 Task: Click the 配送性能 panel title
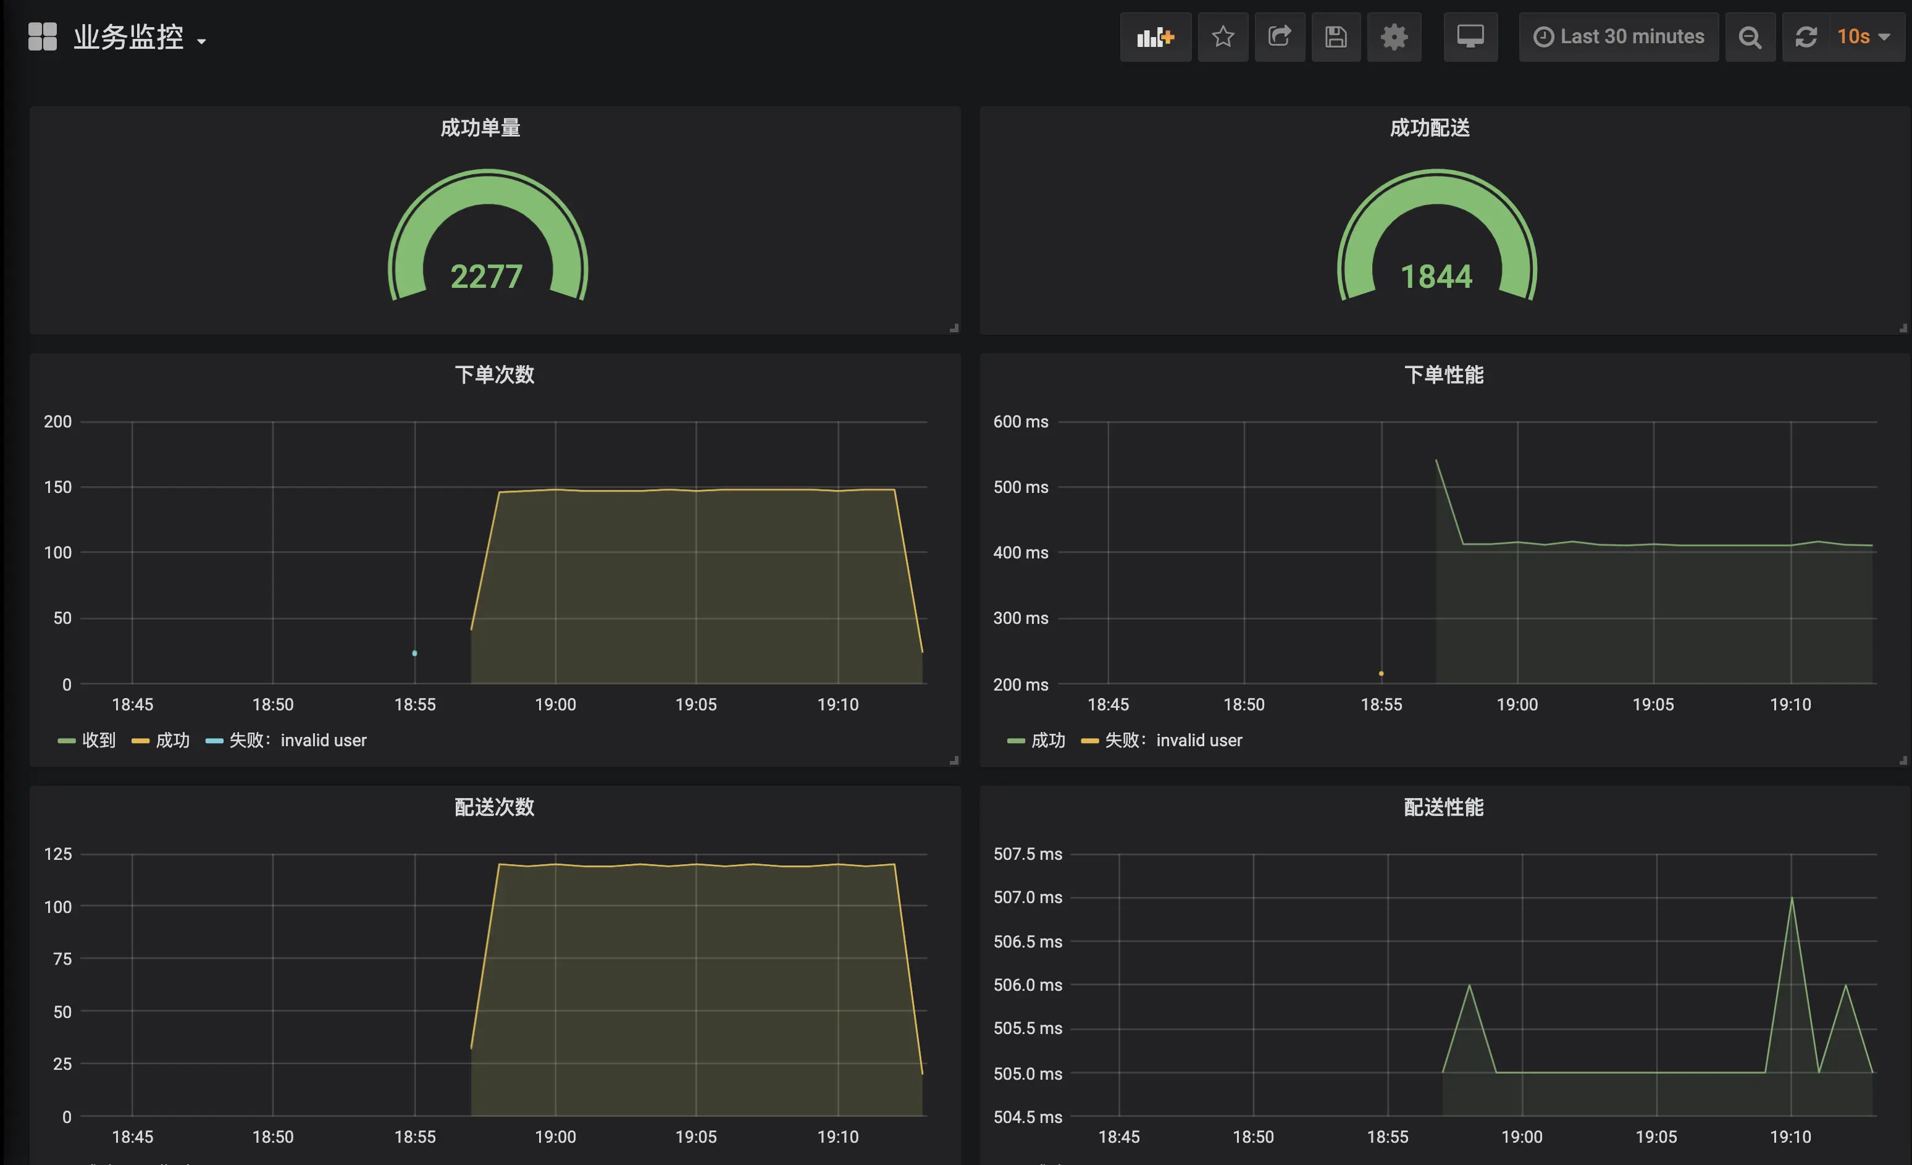pyautogui.click(x=1443, y=807)
